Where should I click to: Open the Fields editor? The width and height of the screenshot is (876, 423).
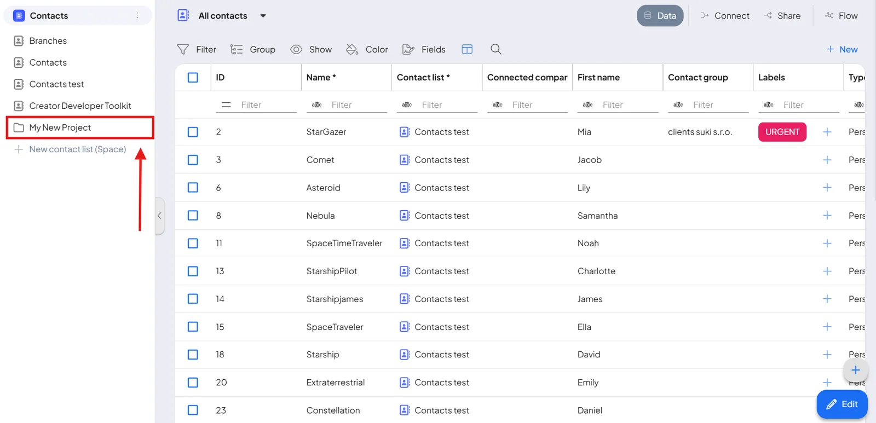(x=424, y=49)
